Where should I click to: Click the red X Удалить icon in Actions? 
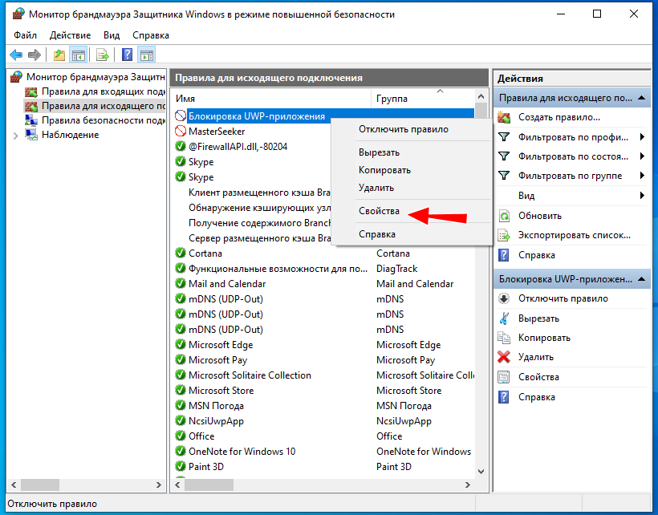click(504, 357)
